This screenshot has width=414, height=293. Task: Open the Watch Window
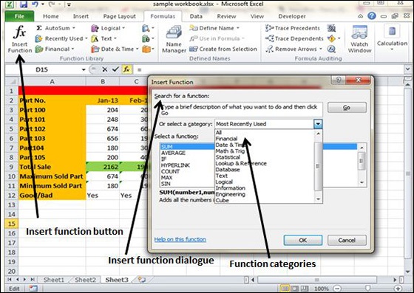point(359,38)
